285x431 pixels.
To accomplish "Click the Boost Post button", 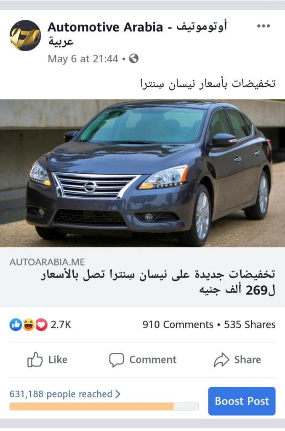I will coord(242,401).
